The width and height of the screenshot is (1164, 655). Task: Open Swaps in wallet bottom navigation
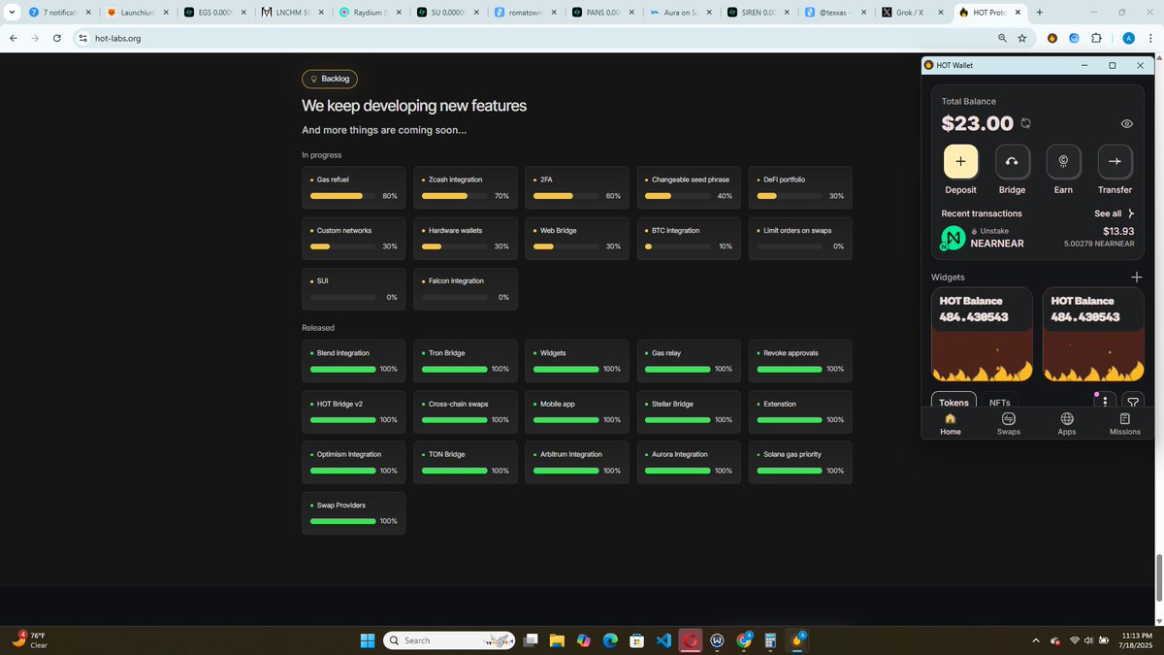click(x=1009, y=424)
